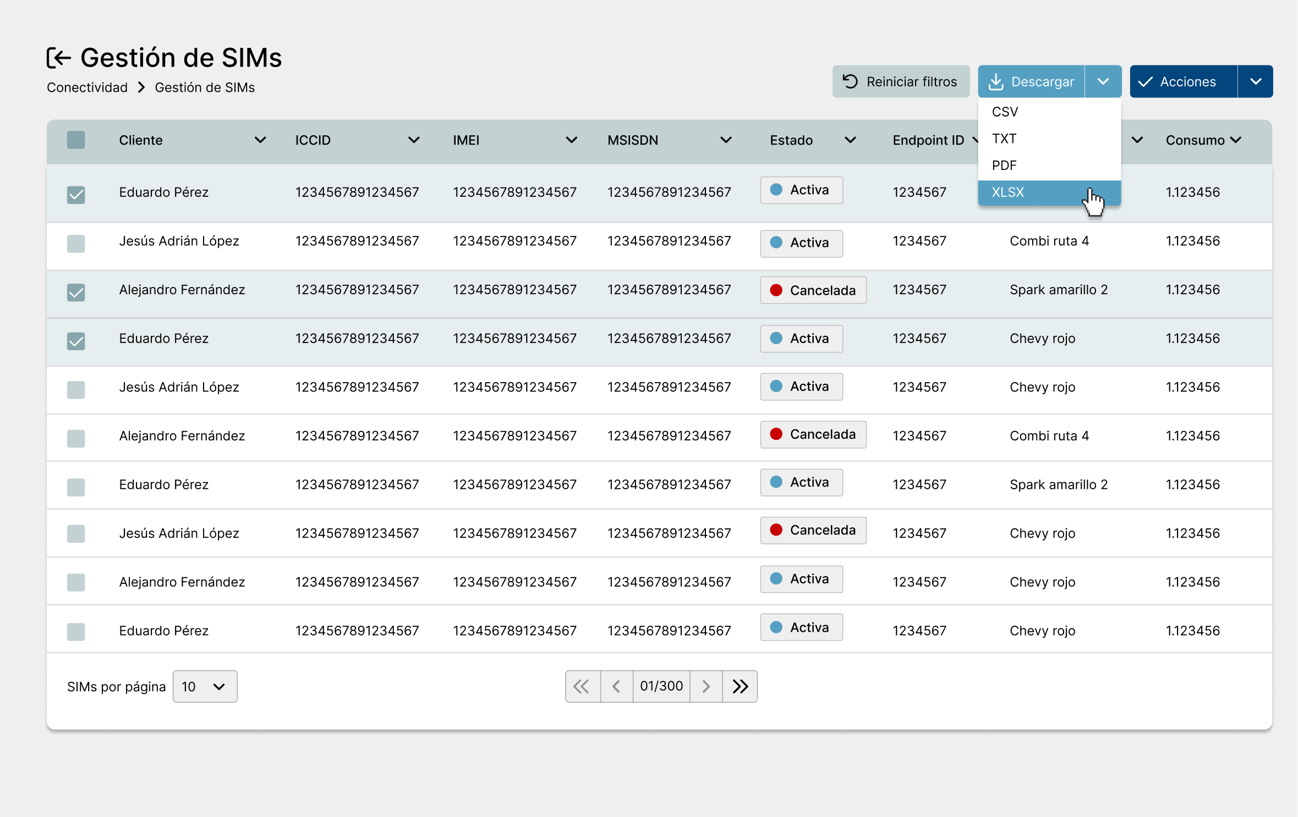Image resolution: width=1298 pixels, height=817 pixels.
Task: Click the Descargar download icon
Action: click(x=995, y=82)
